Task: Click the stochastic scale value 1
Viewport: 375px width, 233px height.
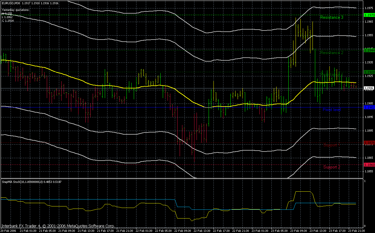Action: 365,181
